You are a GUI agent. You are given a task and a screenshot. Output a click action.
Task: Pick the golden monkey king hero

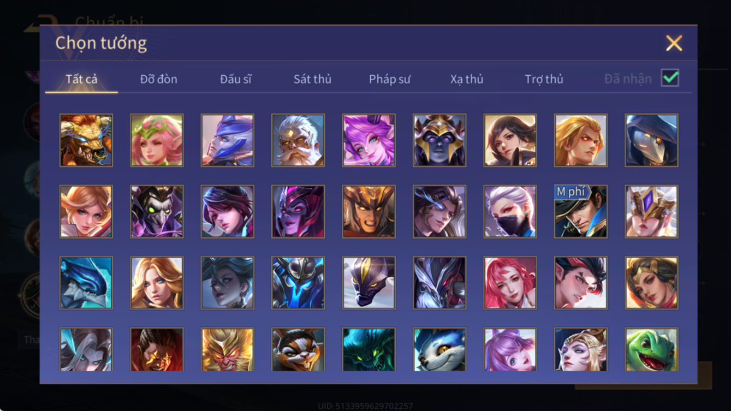click(227, 349)
